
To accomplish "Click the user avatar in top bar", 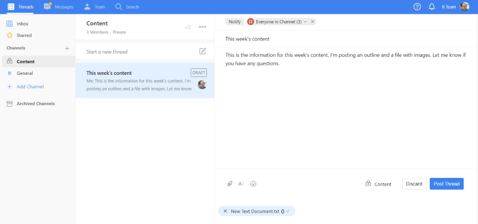I will tap(464, 7).
